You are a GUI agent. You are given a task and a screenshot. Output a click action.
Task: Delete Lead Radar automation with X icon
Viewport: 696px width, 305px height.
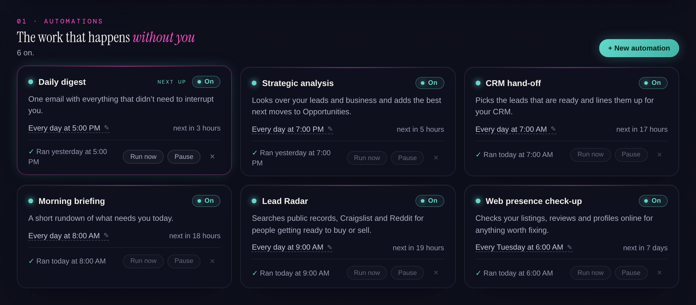(x=436, y=273)
